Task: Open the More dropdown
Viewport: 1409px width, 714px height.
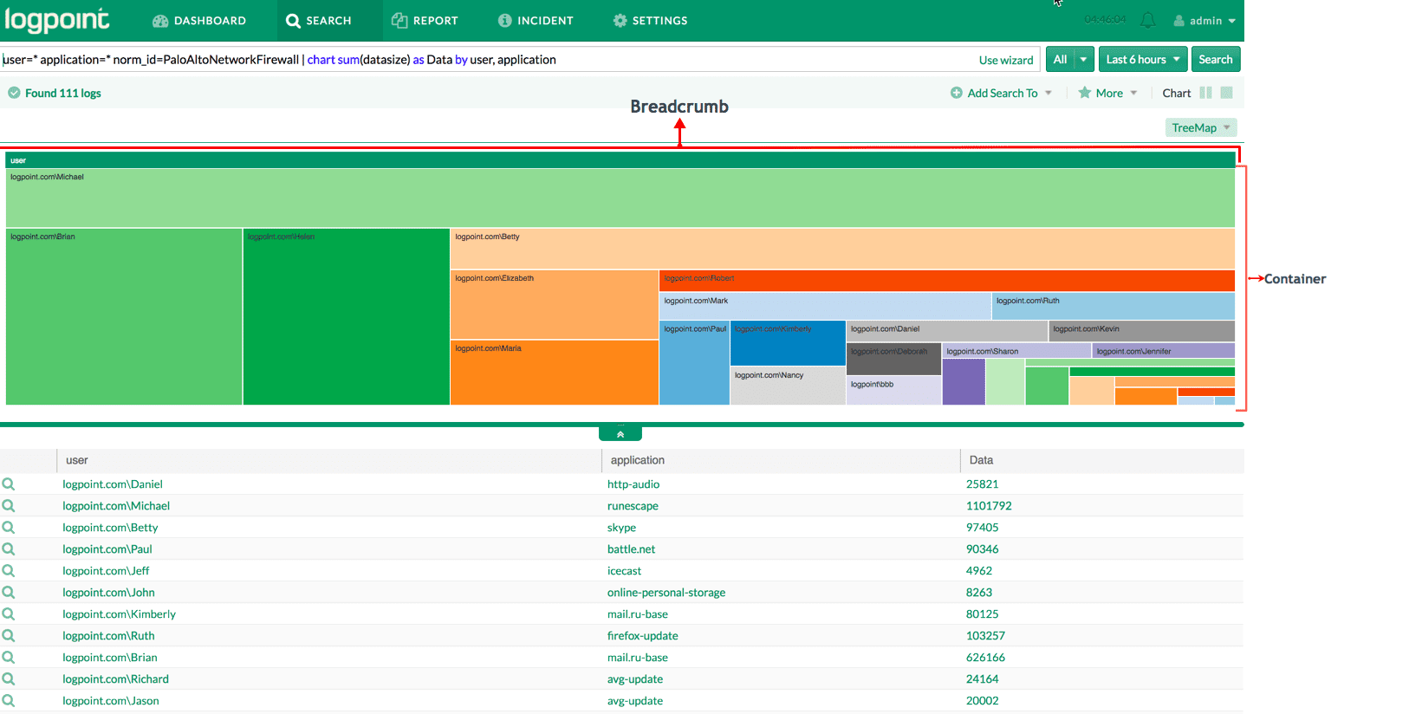Action: coord(1107,93)
